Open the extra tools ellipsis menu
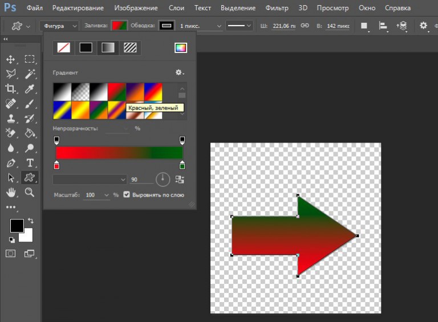 pos(11,207)
